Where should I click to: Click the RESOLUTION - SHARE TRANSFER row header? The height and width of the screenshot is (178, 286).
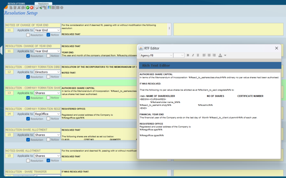click(x=32, y=172)
